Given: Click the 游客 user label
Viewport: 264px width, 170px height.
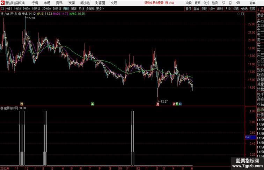Looking at the screenshot, I should pos(252,3).
